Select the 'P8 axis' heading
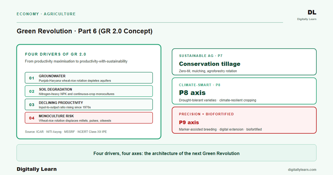Screen dimensions: 333x175 192,93
